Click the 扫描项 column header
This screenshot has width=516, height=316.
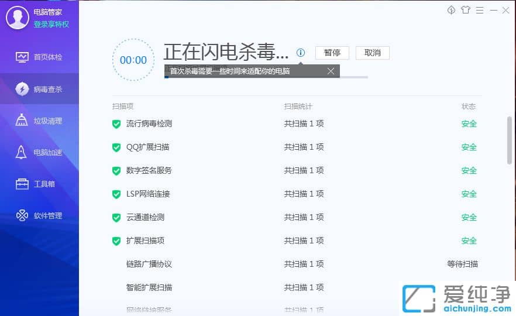click(123, 107)
